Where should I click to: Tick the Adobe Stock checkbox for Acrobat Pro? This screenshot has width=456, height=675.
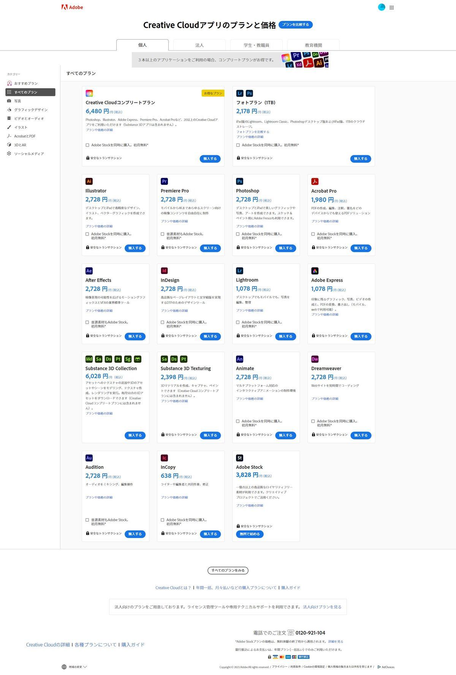click(x=313, y=234)
